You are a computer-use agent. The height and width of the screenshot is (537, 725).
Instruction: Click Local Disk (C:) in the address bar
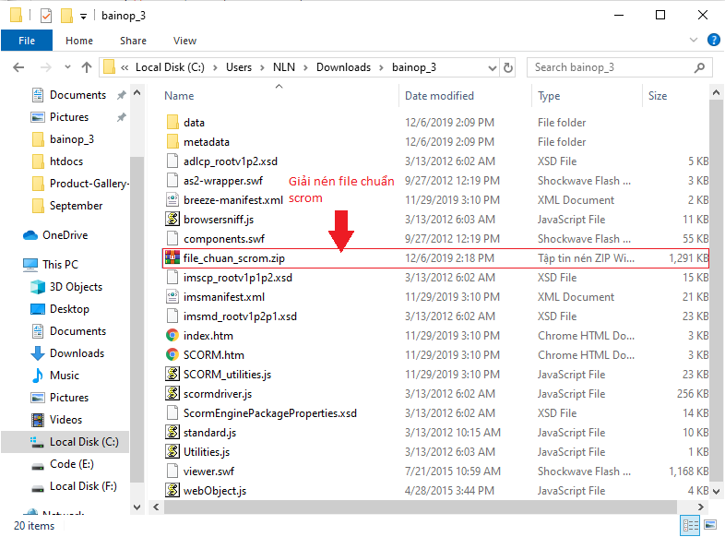coord(170,67)
